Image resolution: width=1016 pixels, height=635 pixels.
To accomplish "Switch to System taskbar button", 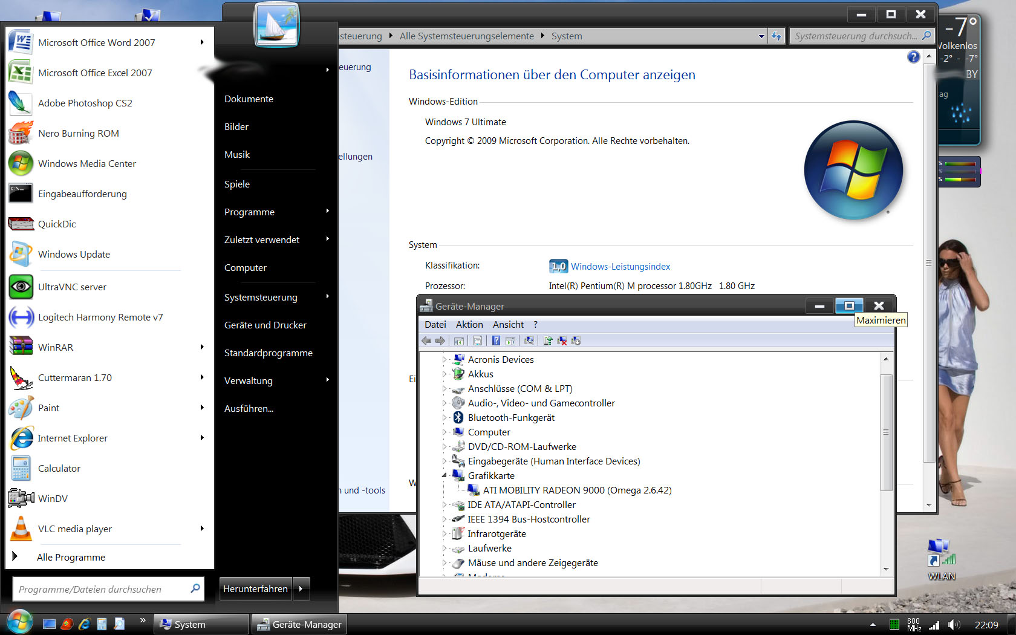I will click(201, 624).
